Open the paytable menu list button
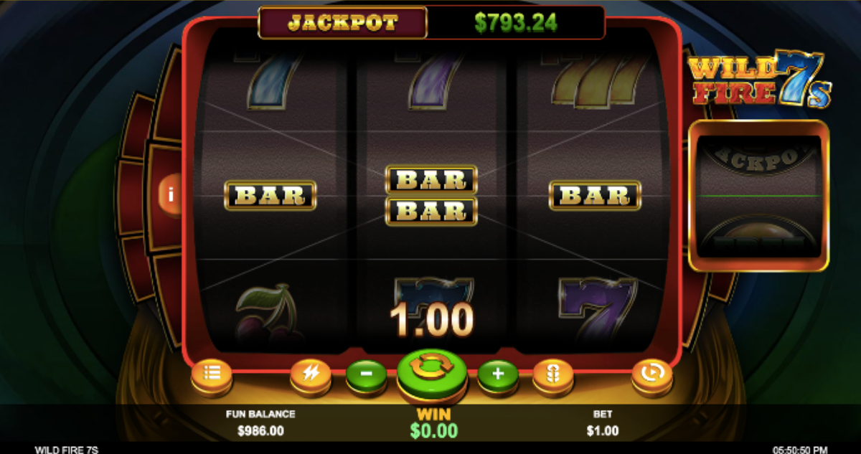 211,373
